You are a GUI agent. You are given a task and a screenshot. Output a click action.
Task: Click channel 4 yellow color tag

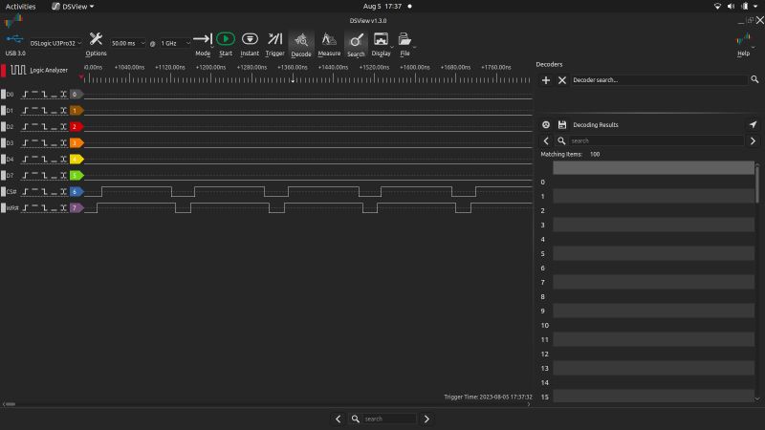(x=76, y=159)
